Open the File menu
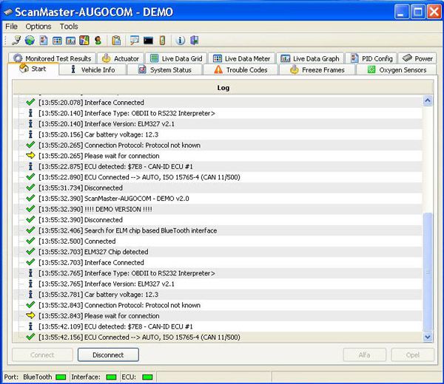The image size is (444, 384). point(11,27)
